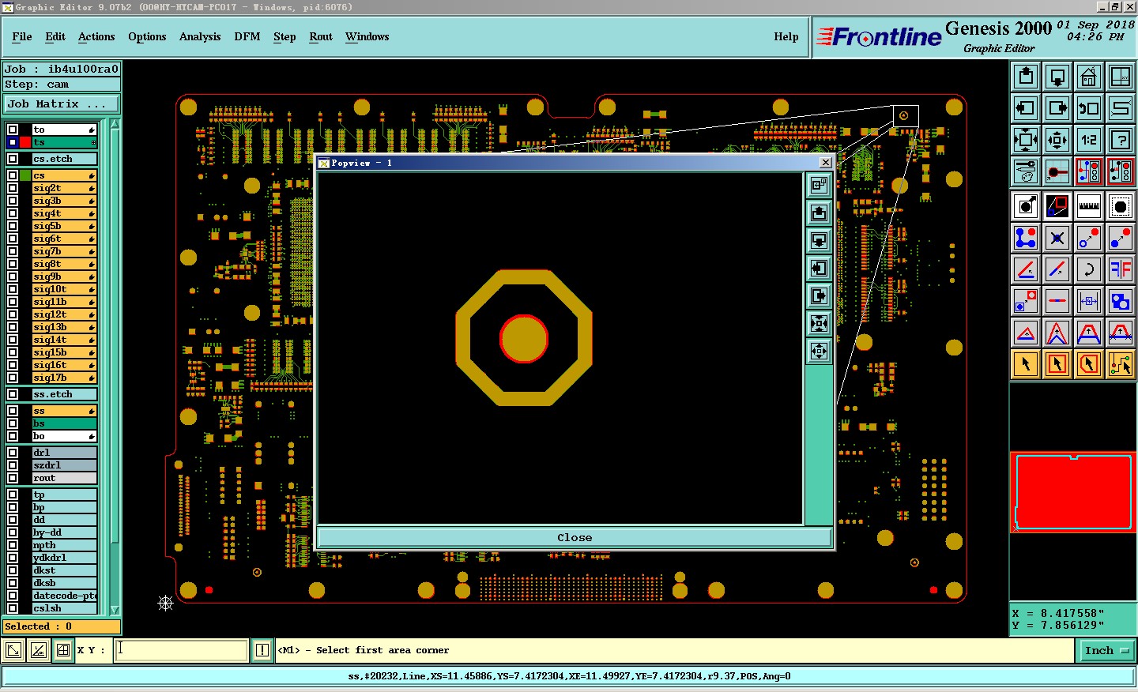The height and width of the screenshot is (692, 1138).
Task: Toggle display box for layer ss
Action: click(13, 411)
